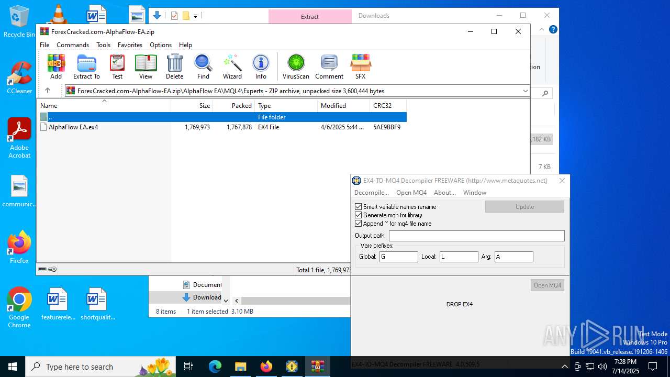The image size is (670, 377).
Task: Open Recycle Bin on desktop
Action: tap(19, 22)
